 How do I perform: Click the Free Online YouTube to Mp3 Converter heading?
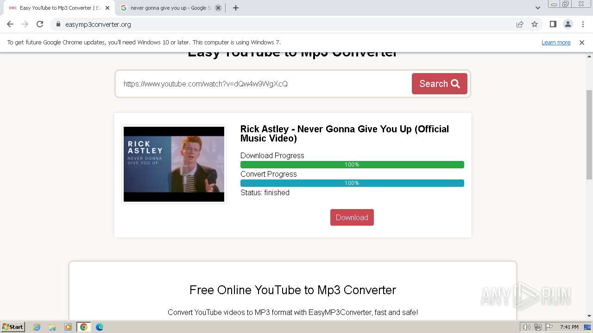tap(293, 290)
